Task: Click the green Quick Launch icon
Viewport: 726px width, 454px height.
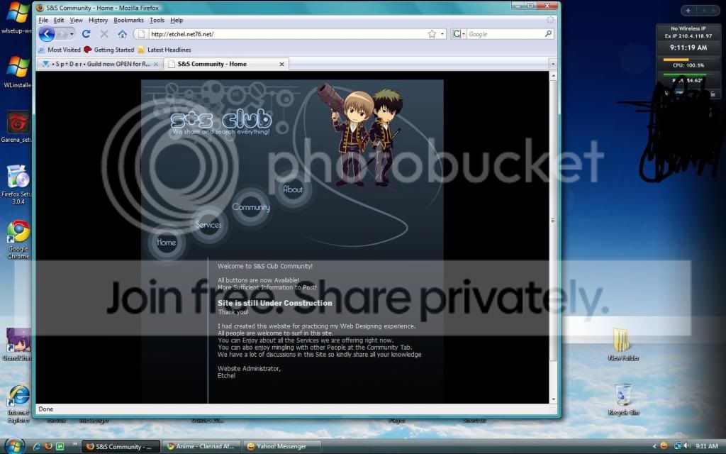Action: [x=60, y=447]
